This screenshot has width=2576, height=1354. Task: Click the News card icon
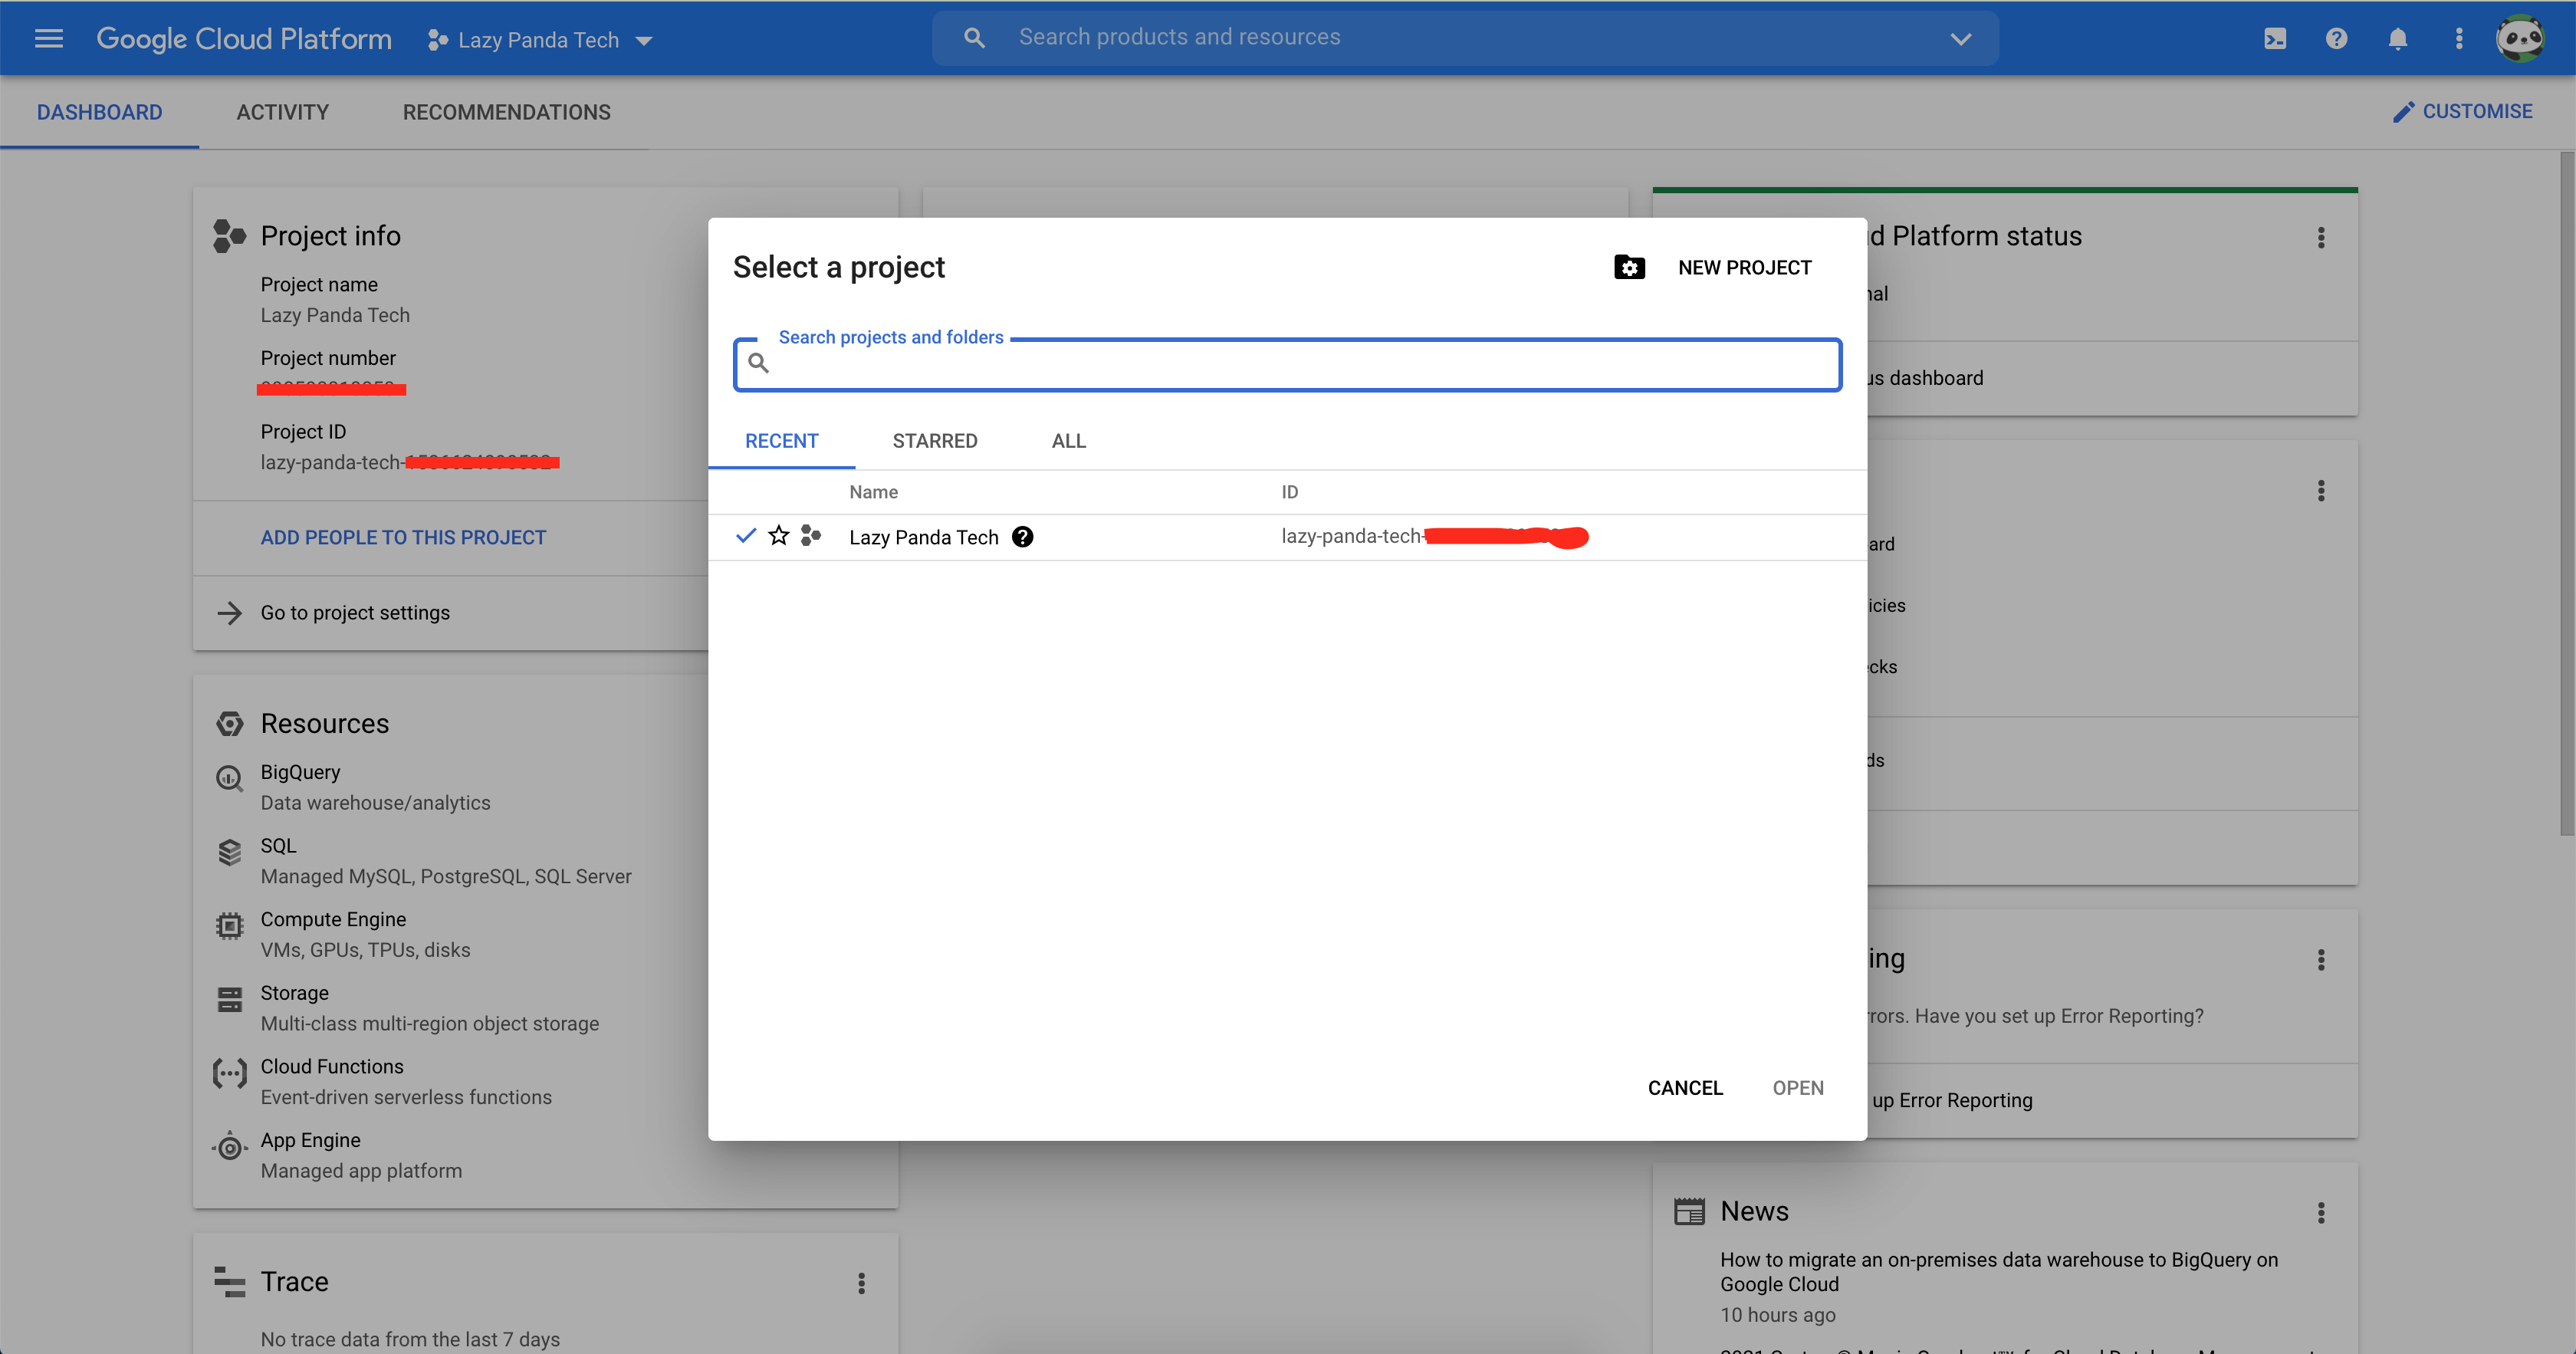[x=1689, y=1211]
